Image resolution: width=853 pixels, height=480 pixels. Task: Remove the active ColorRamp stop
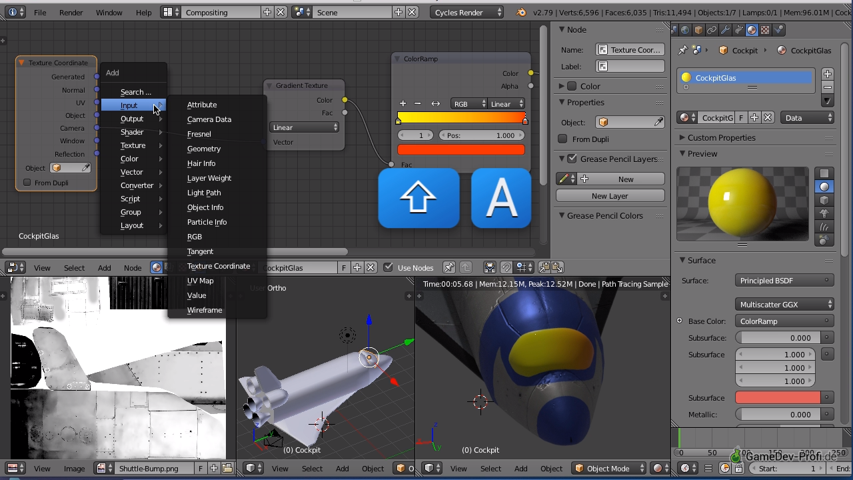[x=418, y=104]
